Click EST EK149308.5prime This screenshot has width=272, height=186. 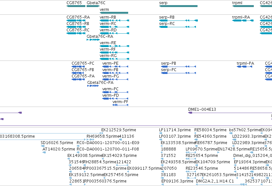[x=68, y=159]
